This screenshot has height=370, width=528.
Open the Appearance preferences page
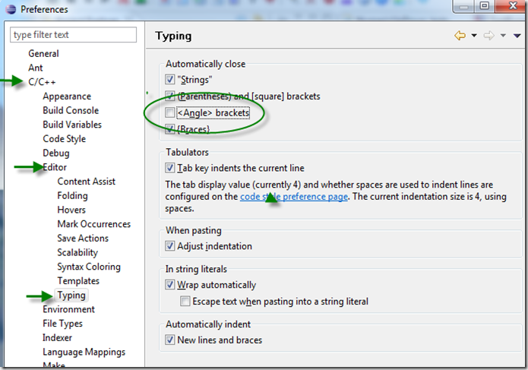[67, 96]
